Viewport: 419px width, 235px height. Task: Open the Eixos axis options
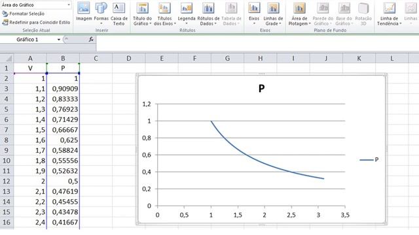[x=254, y=13]
